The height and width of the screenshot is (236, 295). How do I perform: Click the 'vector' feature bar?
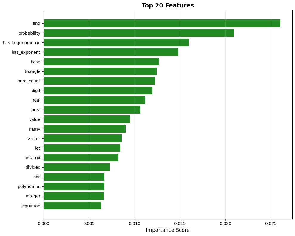[82, 139]
